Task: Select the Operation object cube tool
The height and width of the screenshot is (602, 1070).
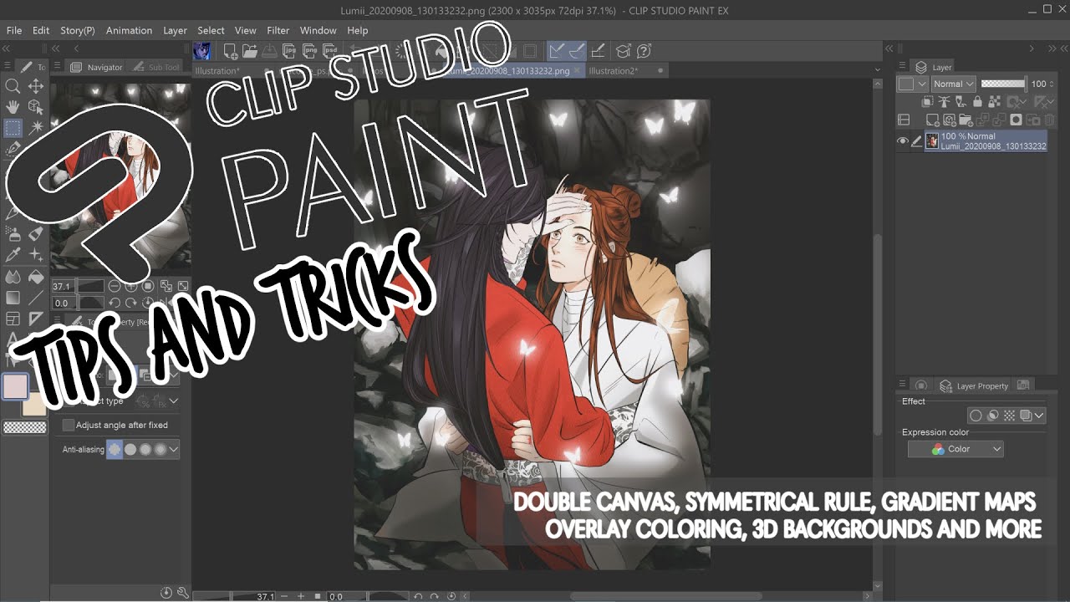Action: (36, 107)
